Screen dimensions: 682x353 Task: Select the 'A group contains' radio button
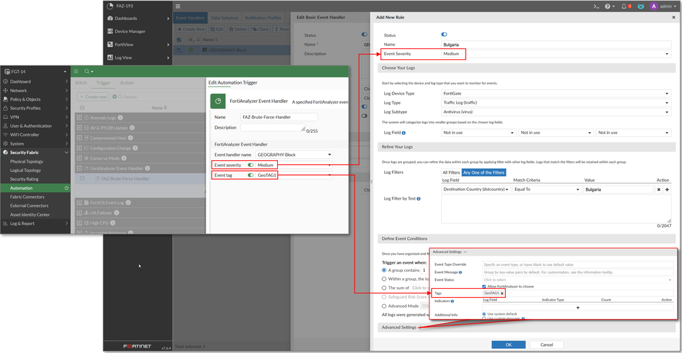(x=384, y=270)
